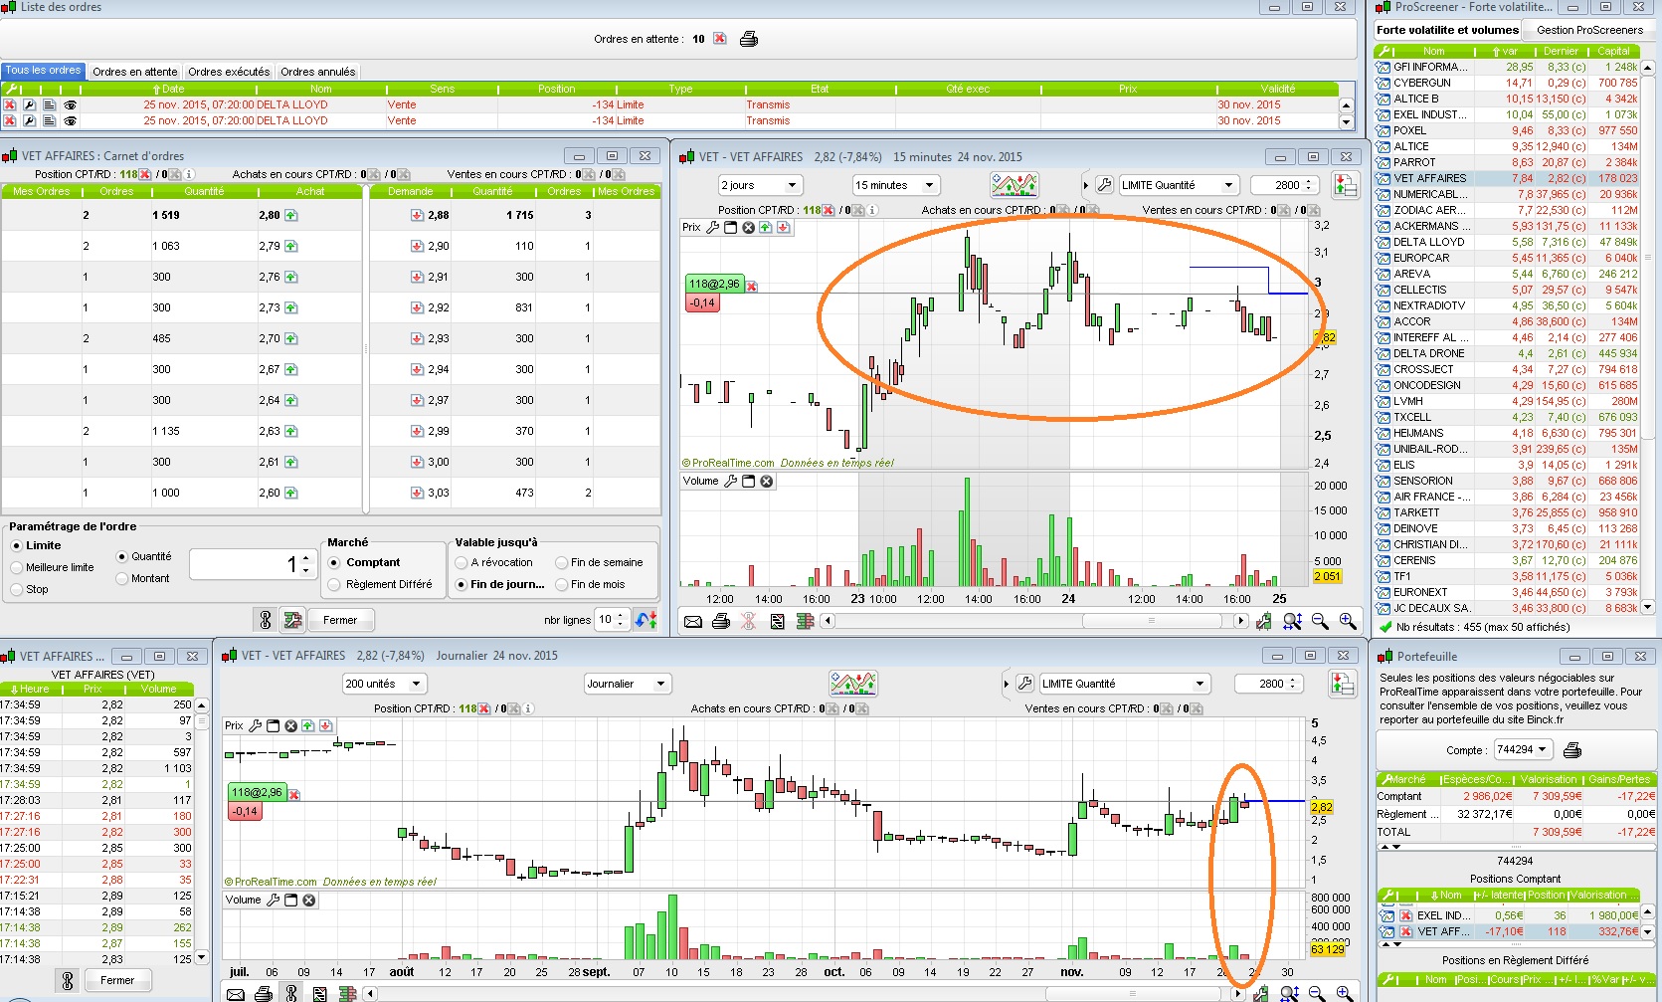Select the Stop order type
This screenshot has height=1002, width=1662.
tap(16, 589)
